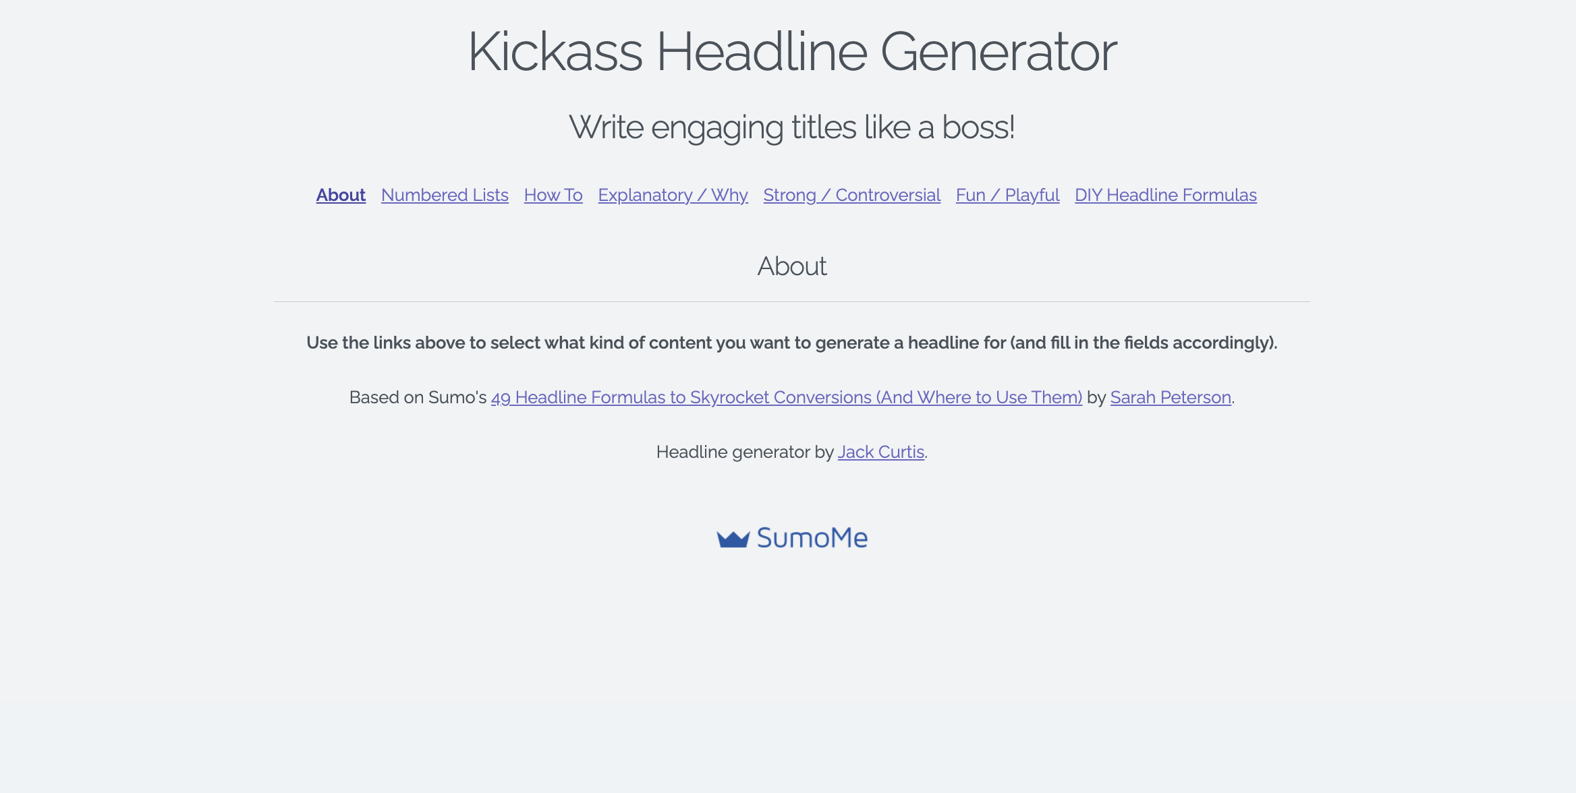Select Strong / Controversial headline type
The height and width of the screenshot is (793, 1576).
click(x=849, y=194)
